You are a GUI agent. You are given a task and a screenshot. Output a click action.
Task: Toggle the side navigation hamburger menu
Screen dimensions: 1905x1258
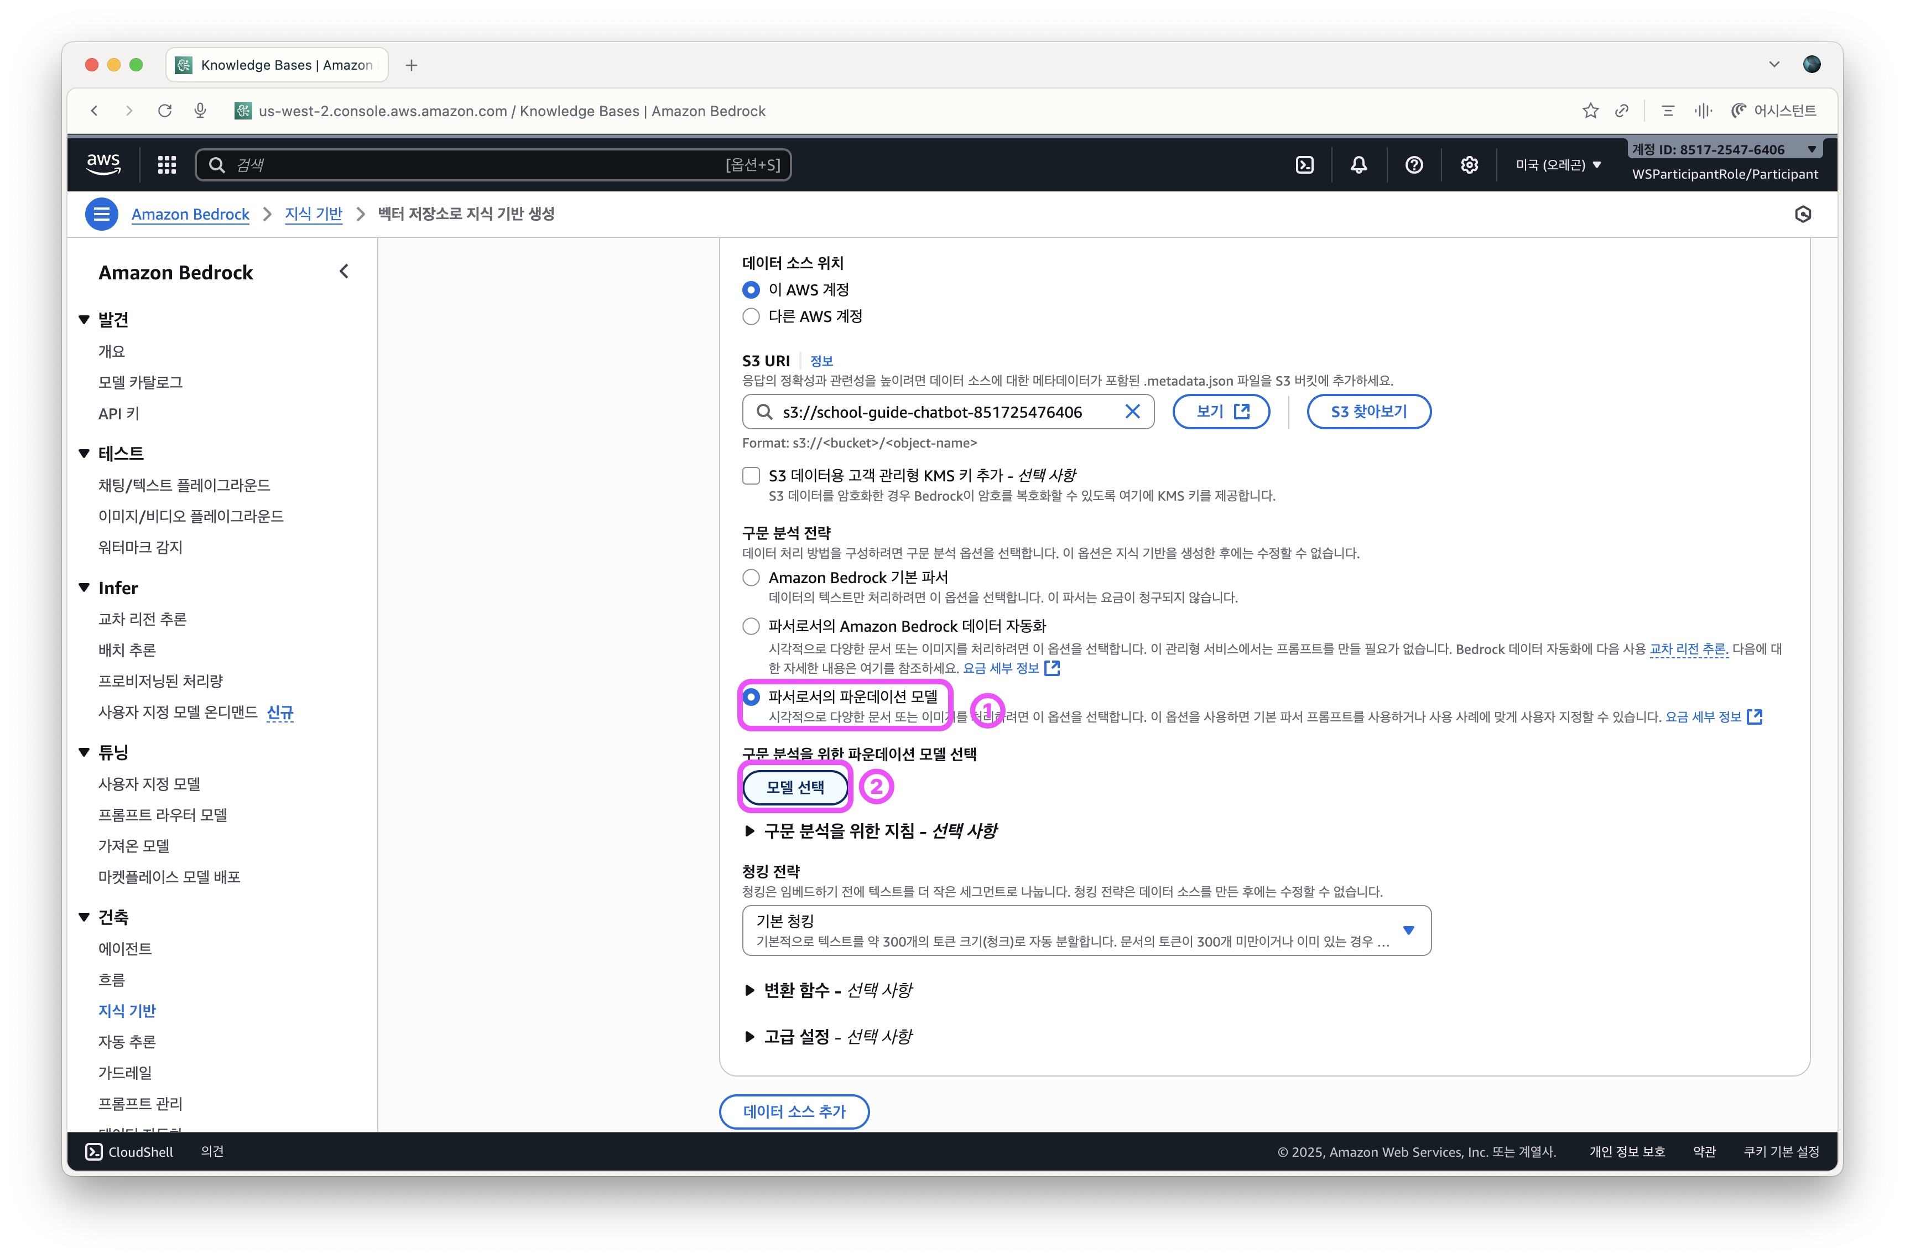[x=102, y=214]
